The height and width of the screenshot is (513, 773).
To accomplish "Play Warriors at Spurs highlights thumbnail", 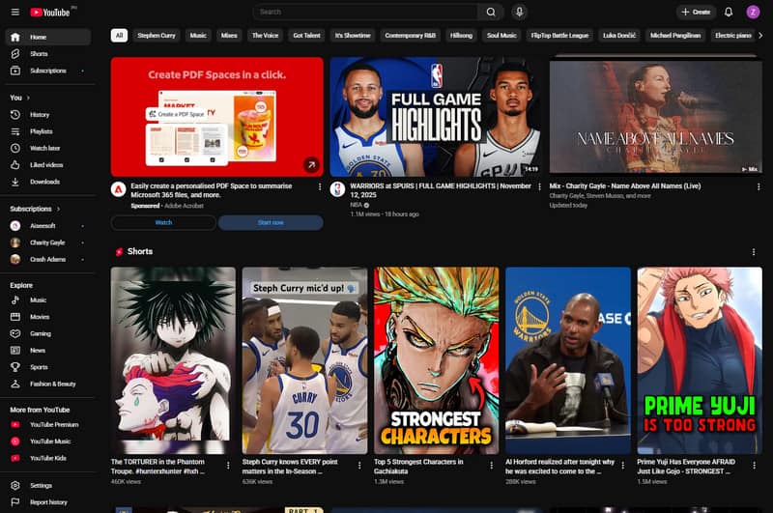I will (436, 117).
